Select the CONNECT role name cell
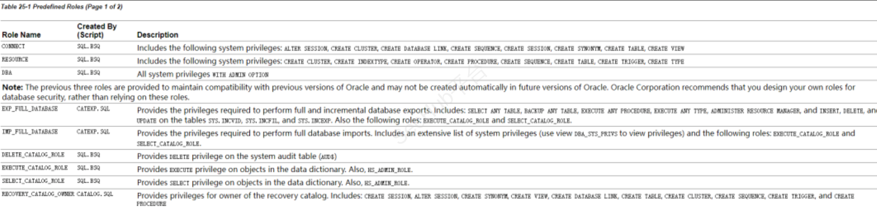 coord(13,47)
